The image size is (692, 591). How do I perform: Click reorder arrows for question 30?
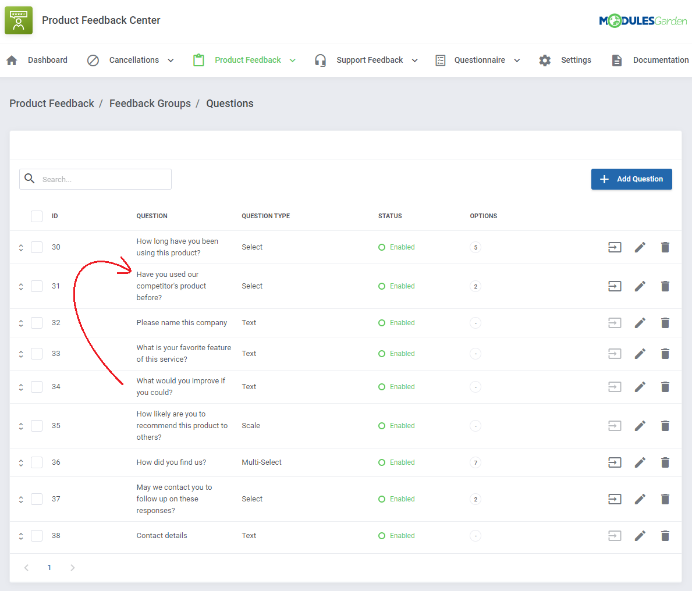pos(21,247)
